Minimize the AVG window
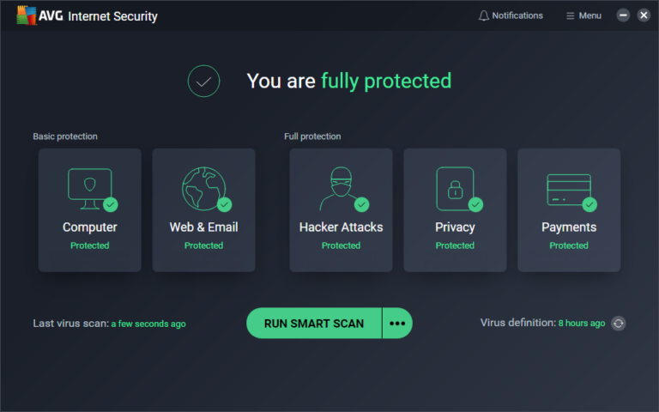 pos(623,15)
